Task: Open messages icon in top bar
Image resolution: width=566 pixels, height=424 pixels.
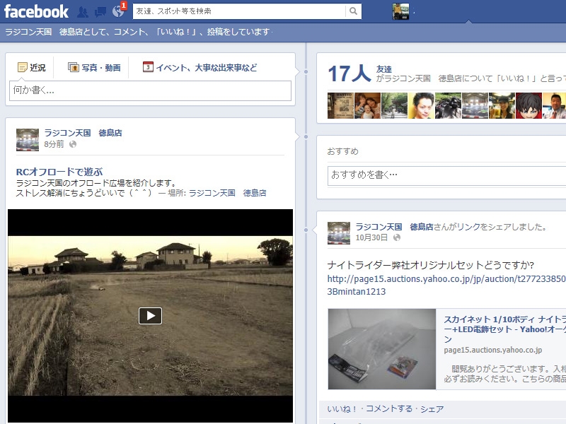Action: point(100,12)
